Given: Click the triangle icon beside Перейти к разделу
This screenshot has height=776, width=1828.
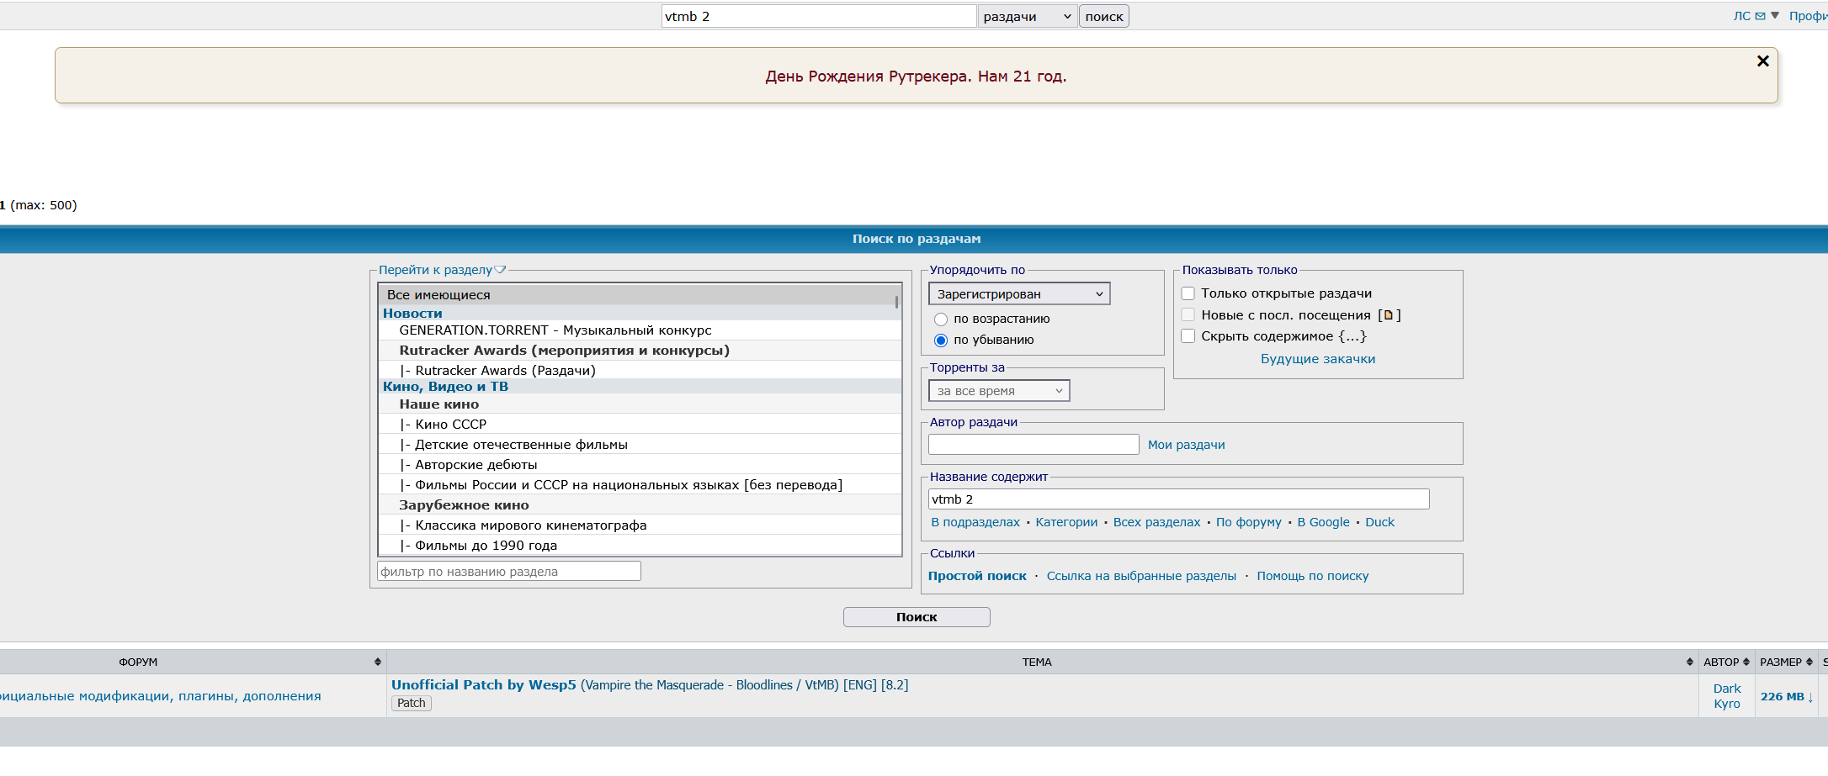Looking at the screenshot, I should [500, 270].
